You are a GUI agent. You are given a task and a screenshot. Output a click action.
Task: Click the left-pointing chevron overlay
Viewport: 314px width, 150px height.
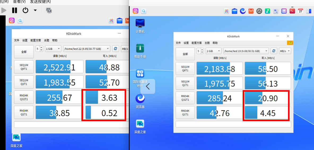(148, 86)
